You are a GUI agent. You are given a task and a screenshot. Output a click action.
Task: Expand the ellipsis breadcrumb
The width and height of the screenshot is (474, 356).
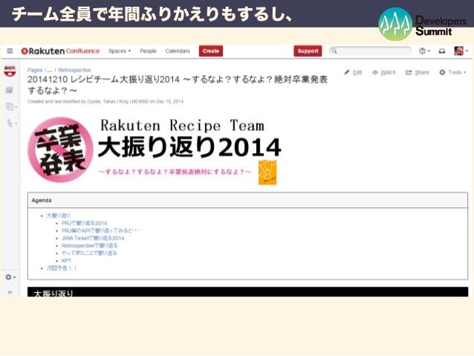coord(50,70)
